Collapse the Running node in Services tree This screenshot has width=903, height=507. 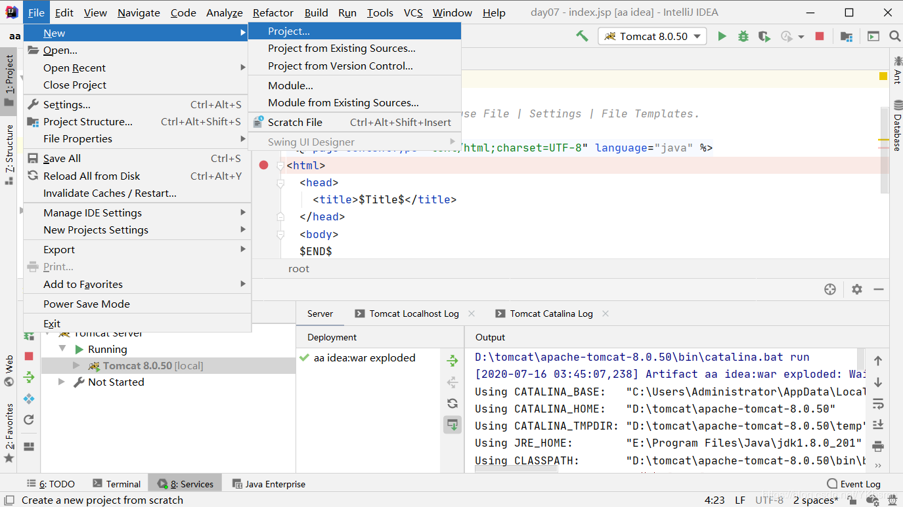[62, 349]
